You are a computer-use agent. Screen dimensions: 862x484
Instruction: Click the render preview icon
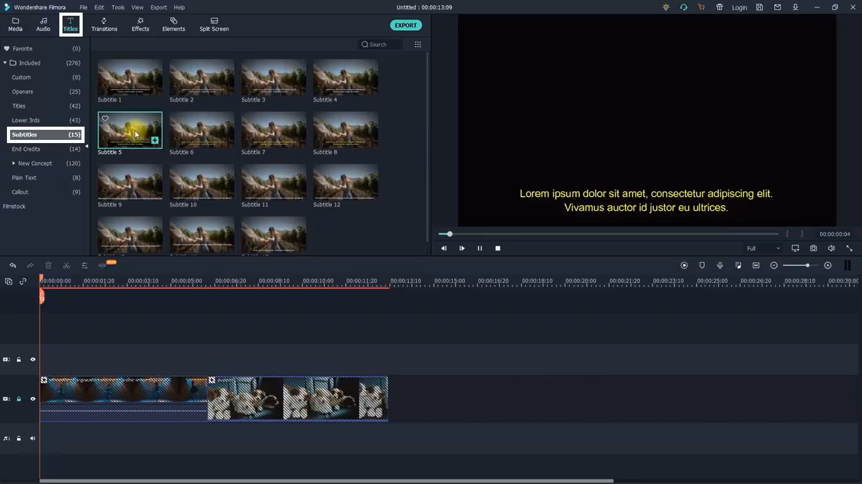click(684, 265)
